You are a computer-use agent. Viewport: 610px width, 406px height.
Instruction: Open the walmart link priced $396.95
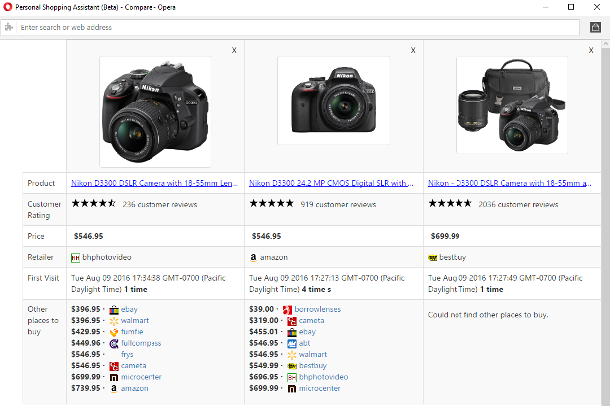(x=135, y=320)
